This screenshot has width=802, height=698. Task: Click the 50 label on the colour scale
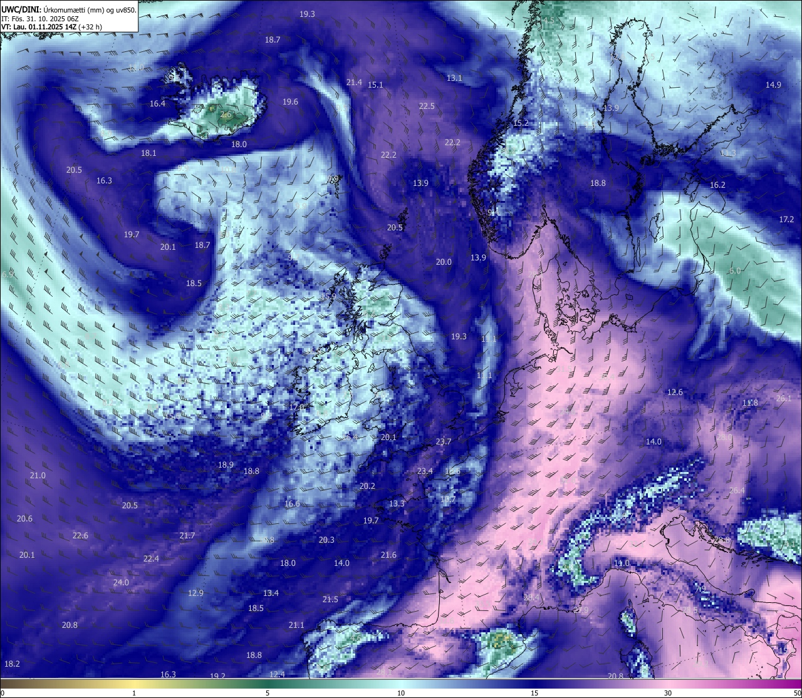(797, 693)
